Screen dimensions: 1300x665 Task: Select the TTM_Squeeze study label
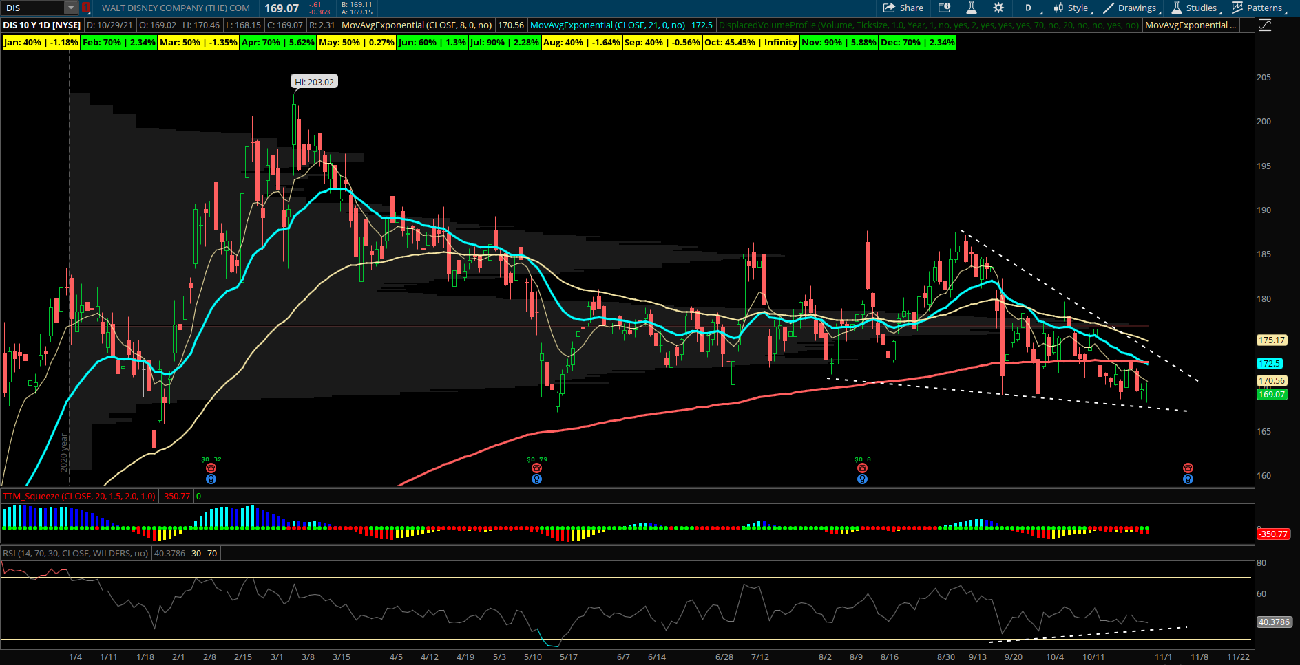(79, 496)
